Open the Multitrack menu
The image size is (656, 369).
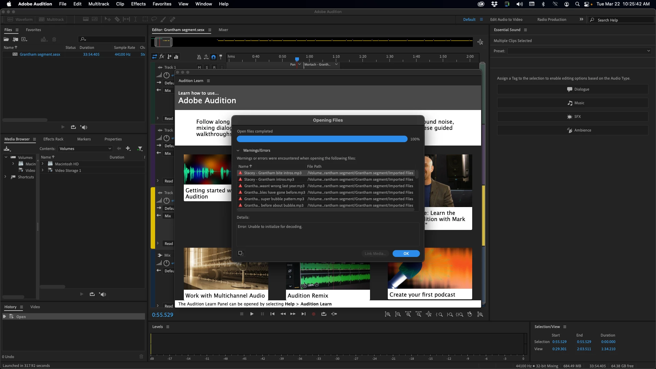tap(98, 4)
